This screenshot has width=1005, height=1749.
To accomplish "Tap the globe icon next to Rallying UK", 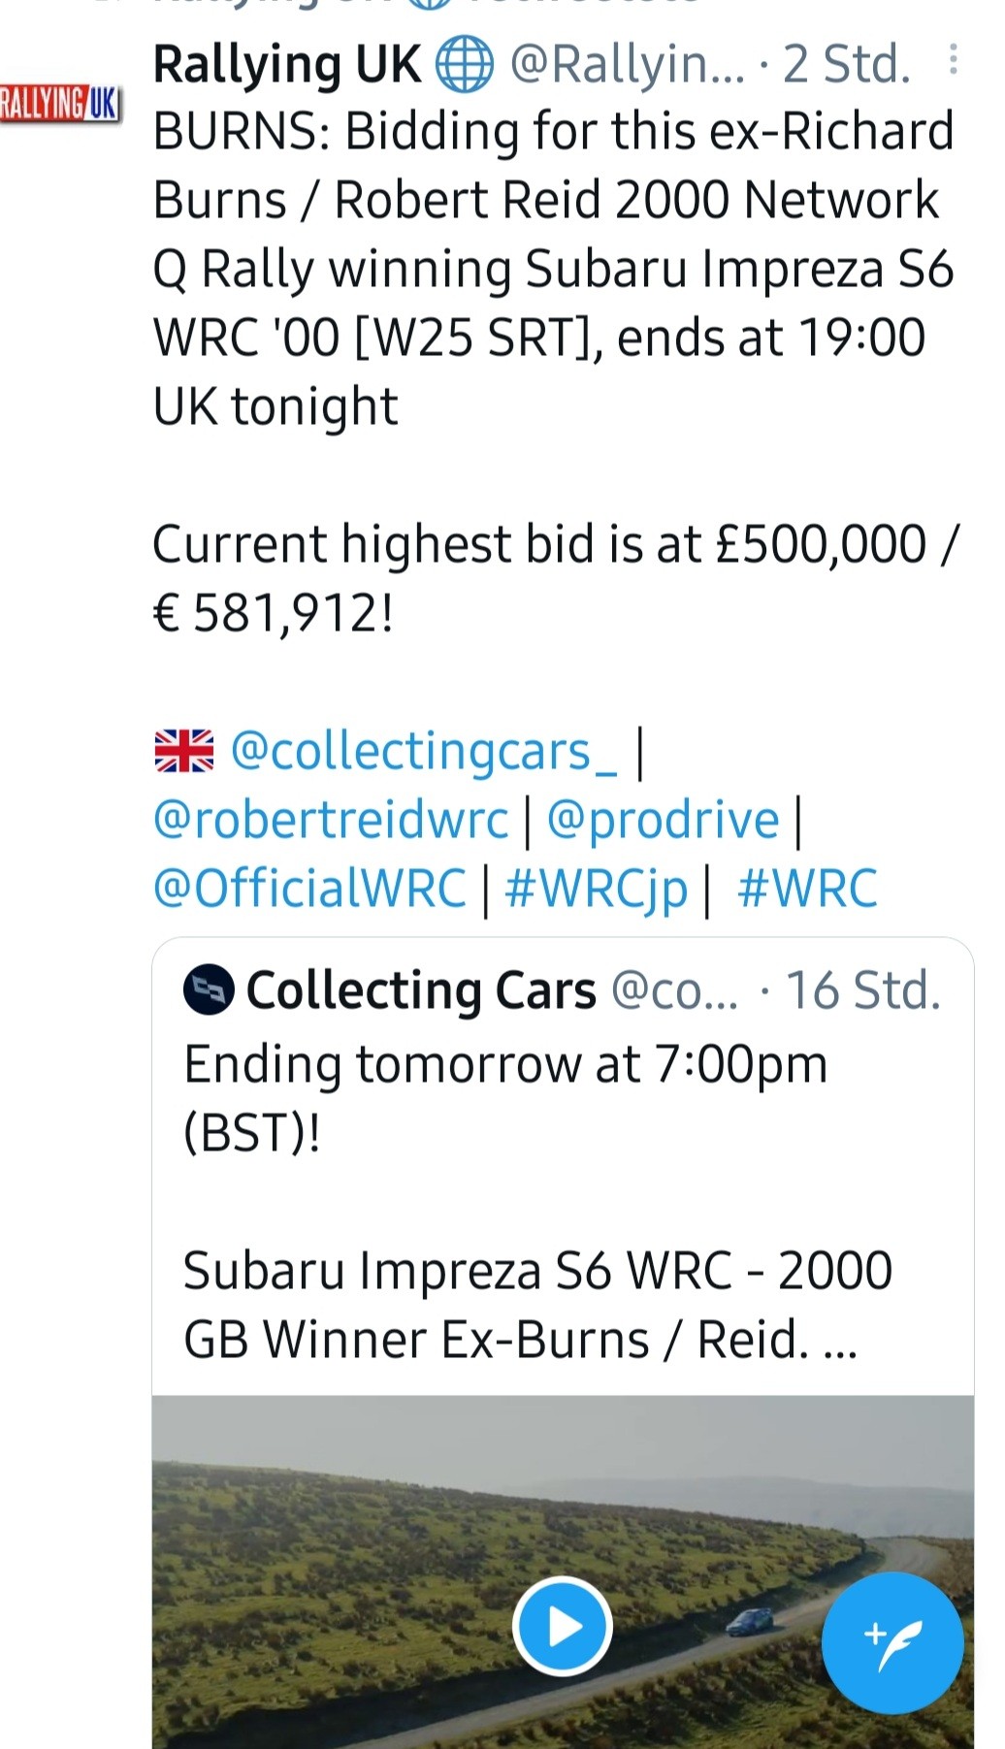I will (464, 65).
